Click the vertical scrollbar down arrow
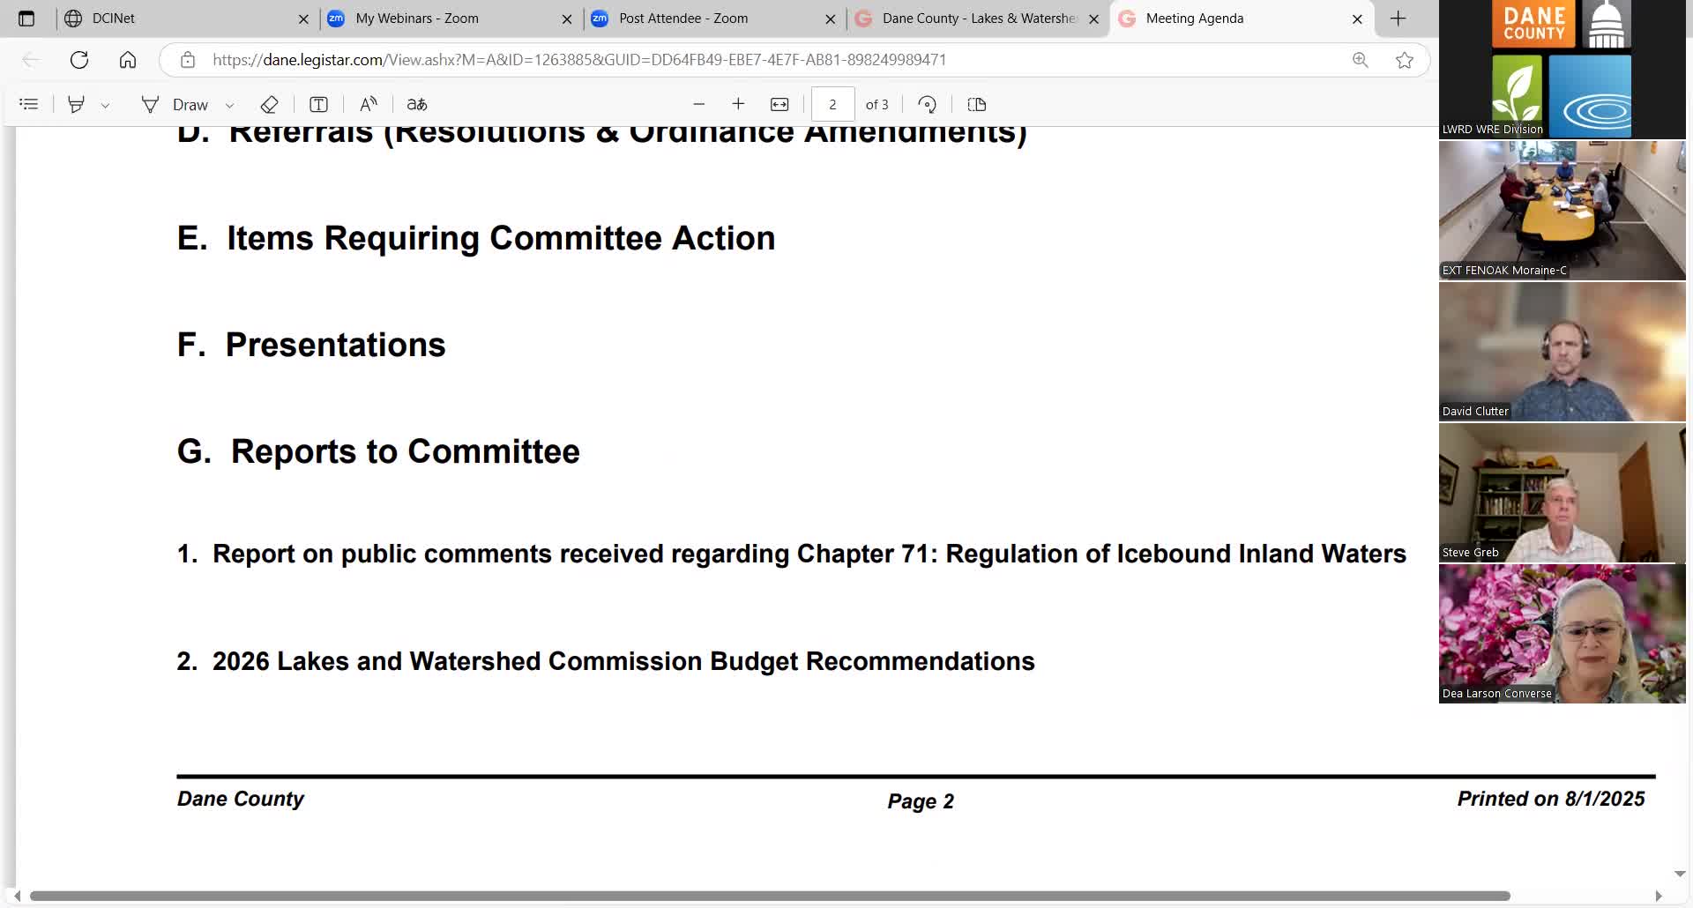The height and width of the screenshot is (908, 1693). coord(1680,875)
